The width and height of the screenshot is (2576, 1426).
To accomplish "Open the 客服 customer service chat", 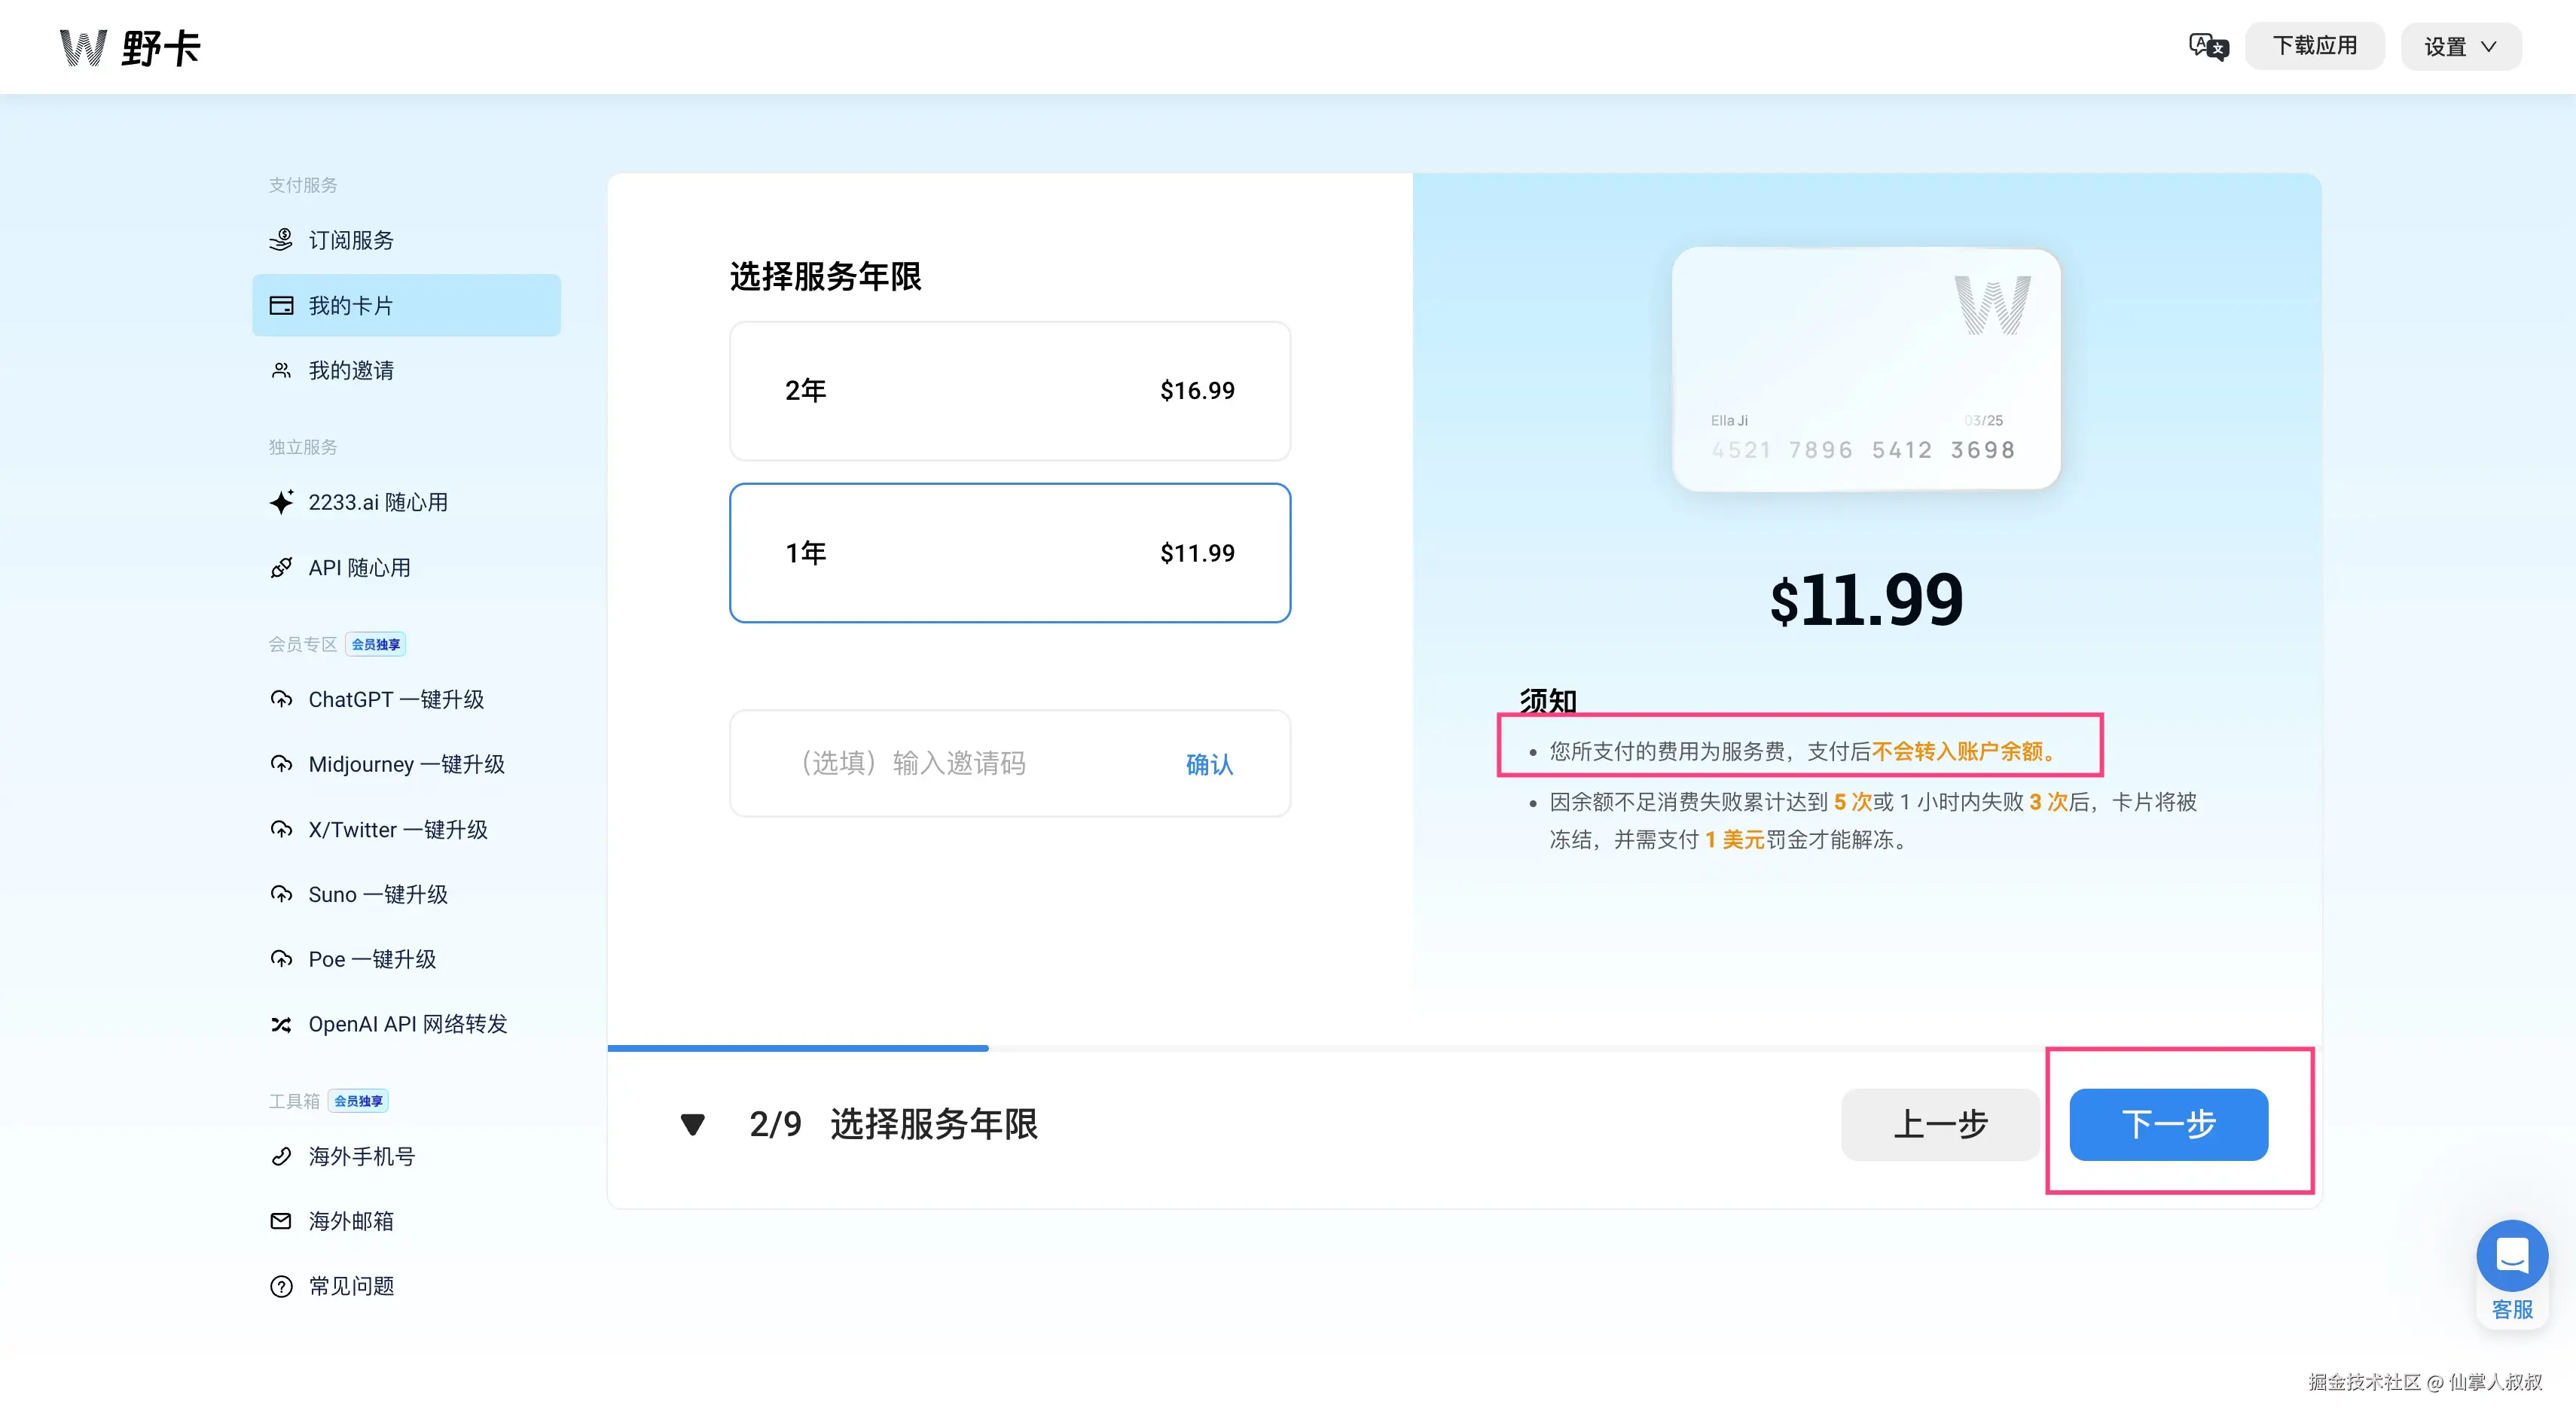I will [2511, 1257].
